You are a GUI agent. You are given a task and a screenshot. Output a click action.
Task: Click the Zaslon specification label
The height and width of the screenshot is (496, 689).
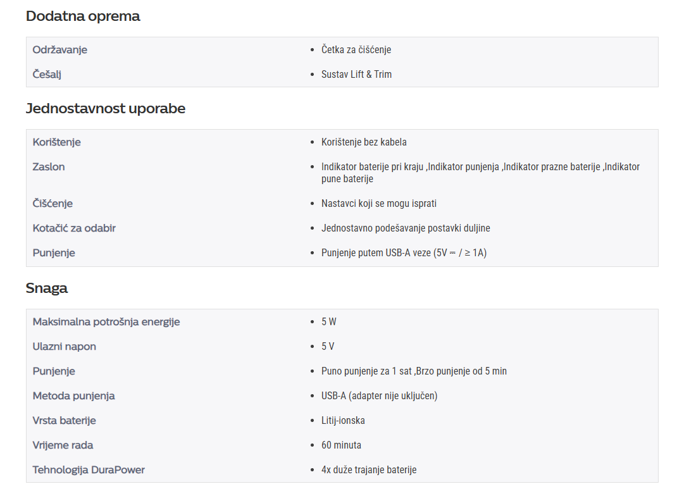(x=48, y=166)
